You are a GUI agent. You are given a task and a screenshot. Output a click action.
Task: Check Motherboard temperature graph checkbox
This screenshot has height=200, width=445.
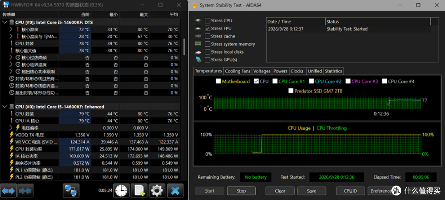(x=218, y=81)
